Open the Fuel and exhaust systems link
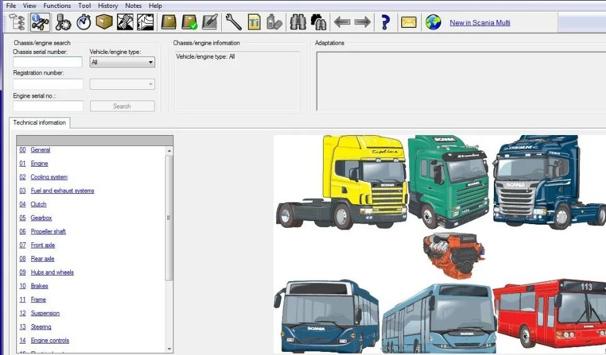The image size is (606, 355). (62, 190)
